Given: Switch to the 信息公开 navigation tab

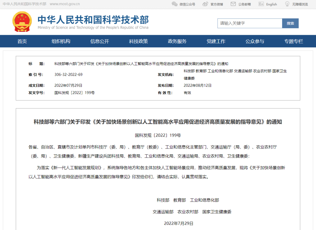Looking at the screenshot, I should point(99,41).
